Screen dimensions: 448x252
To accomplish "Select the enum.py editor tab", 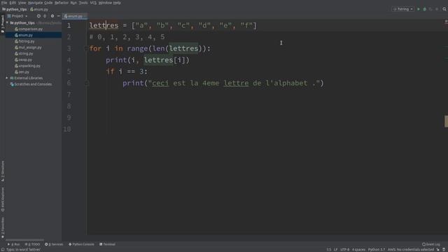I will click(x=75, y=16).
